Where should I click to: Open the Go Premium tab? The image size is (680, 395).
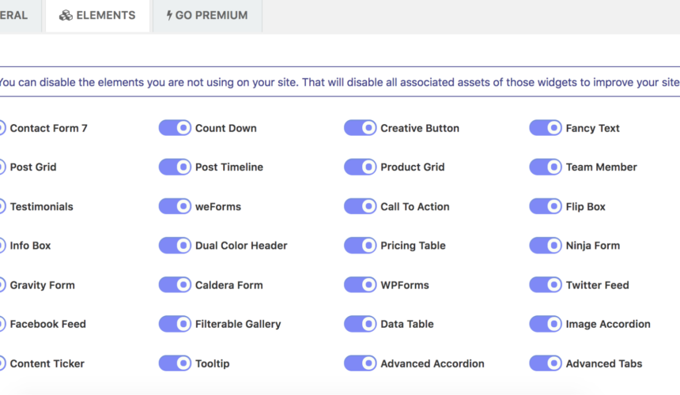coord(207,16)
